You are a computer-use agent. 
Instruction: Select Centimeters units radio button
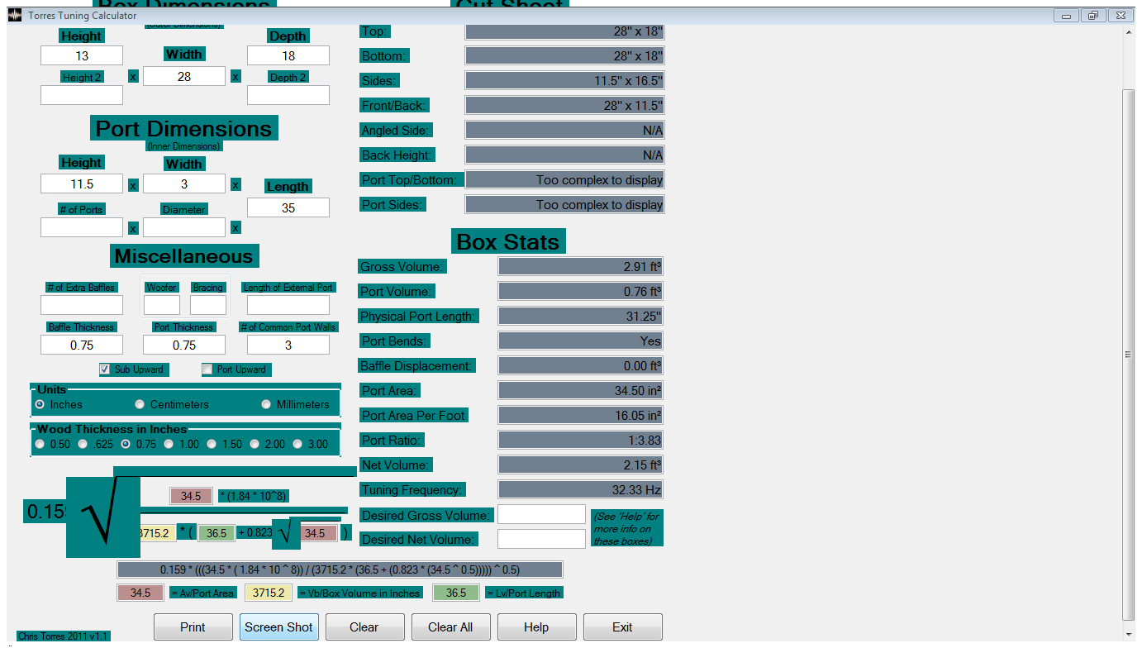(x=140, y=404)
